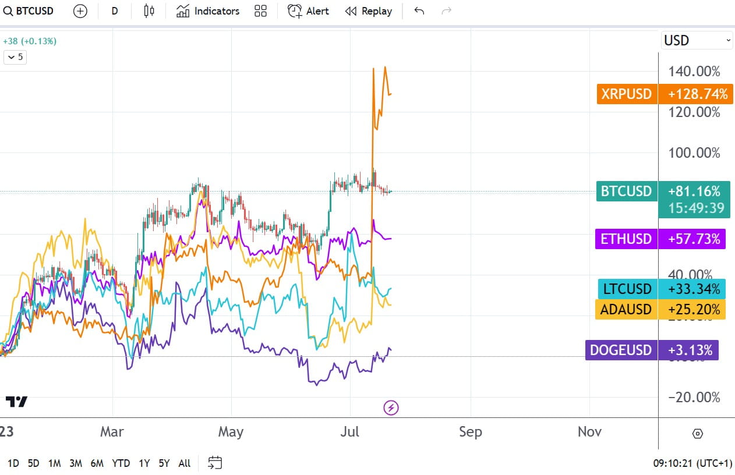
Task: Click the plus icon to compare symbols
Action: [x=80, y=10]
